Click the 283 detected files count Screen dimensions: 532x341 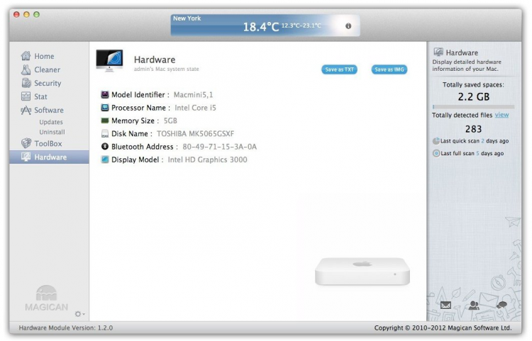(x=473, y=129)
